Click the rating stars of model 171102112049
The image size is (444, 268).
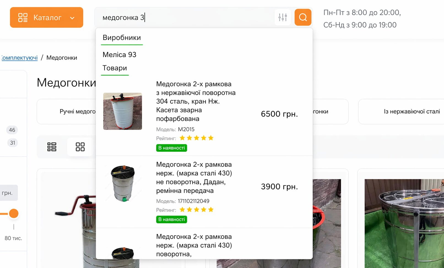[196, 210]
